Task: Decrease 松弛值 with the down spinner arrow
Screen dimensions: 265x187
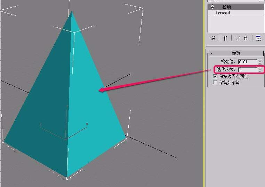Action: click(x=260, y=63)
